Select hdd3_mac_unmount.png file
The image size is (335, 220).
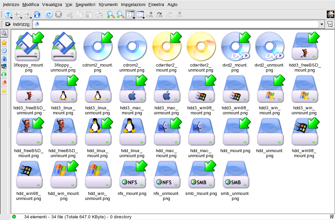[x=166, y=95]
